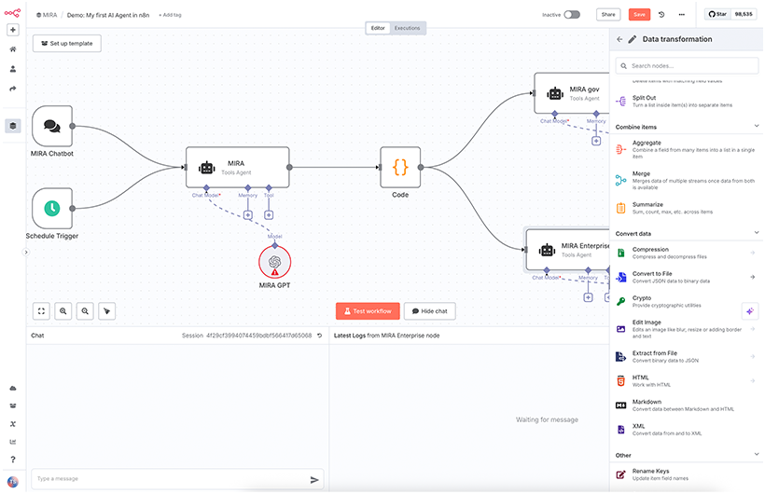The image size is (765, 494).
Task: Select the Schedule Trigger node
Action: 52,208
